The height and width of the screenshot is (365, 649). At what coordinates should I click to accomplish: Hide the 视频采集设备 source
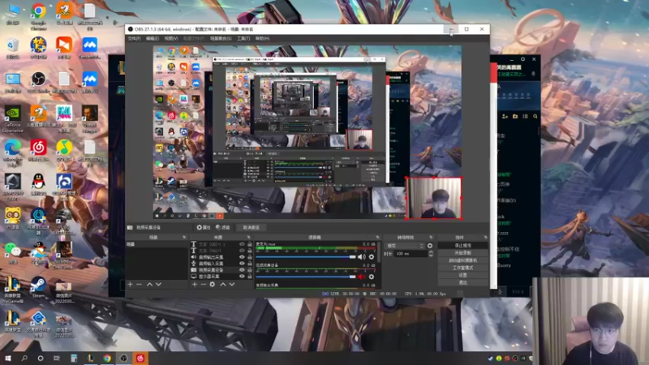[242, 270]
